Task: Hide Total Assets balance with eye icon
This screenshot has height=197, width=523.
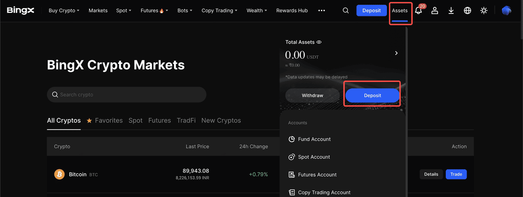Action: pos(319,42)
